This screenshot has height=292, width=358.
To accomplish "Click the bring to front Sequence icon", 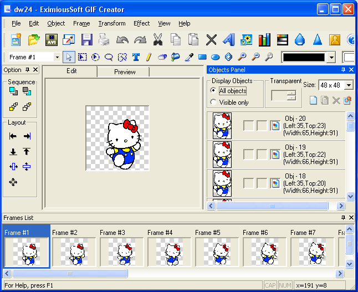I will pos(13,91).
